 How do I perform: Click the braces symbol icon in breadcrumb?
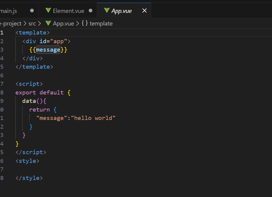(85, 23)
